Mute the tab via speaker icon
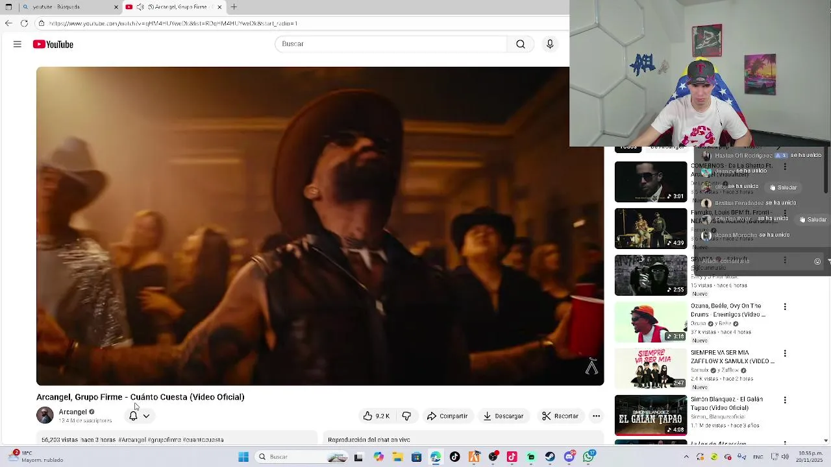The width and height of the screenshot is (831, 467). click(x=140, y=7)
